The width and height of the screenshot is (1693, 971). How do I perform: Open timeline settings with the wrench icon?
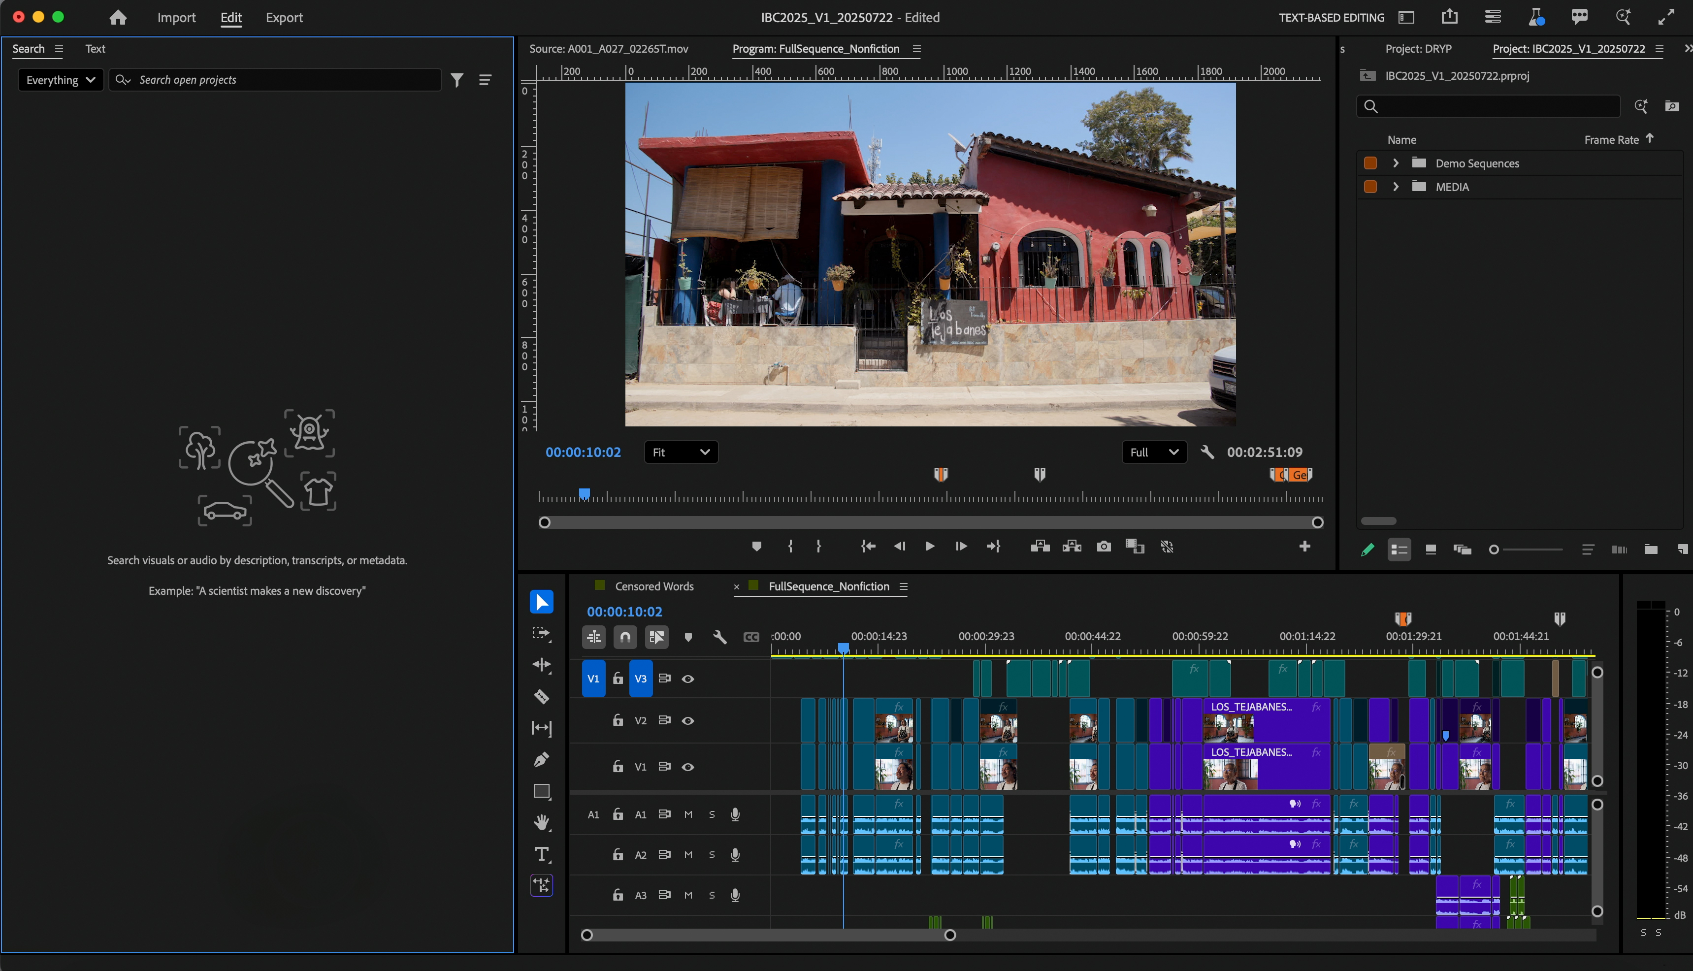(x=719, y=638)
